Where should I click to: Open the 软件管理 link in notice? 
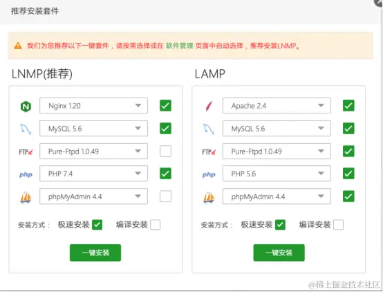coord(180,46)
